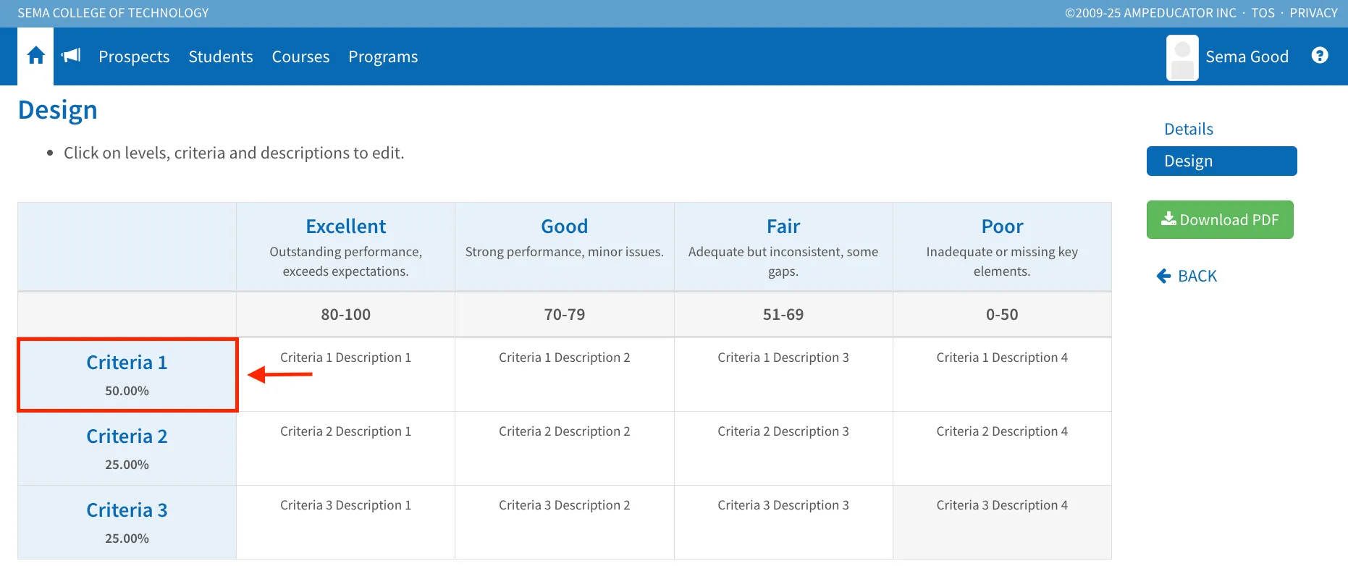
Task: Edit Criteria 1 Description 2 cell
Action: (564, 375)
